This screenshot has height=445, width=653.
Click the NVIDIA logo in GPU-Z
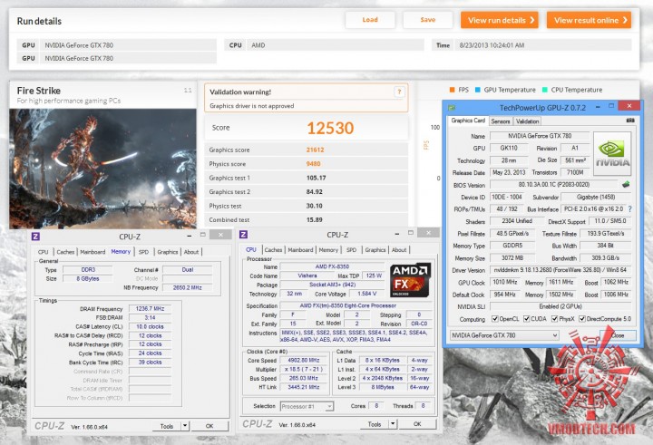(612, 153)
